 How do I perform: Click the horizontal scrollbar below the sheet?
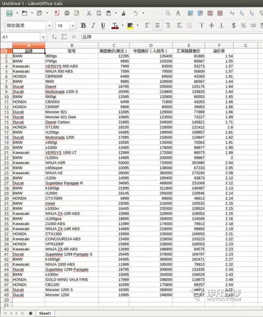[133, 308]
